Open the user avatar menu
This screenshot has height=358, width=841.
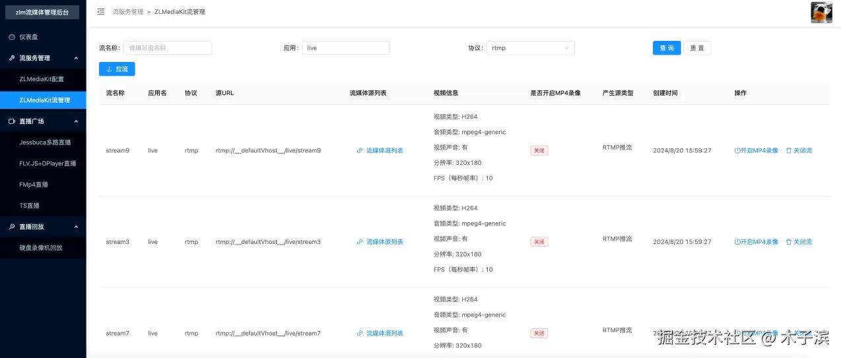click(x=821, y=13)
